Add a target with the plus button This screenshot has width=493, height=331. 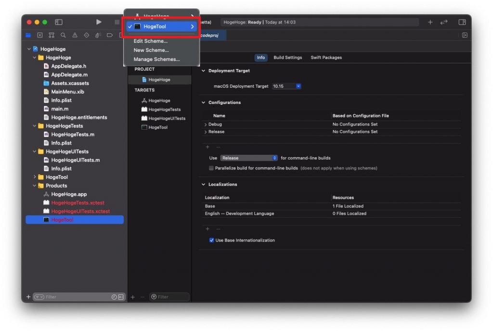[x=133, y=297]
